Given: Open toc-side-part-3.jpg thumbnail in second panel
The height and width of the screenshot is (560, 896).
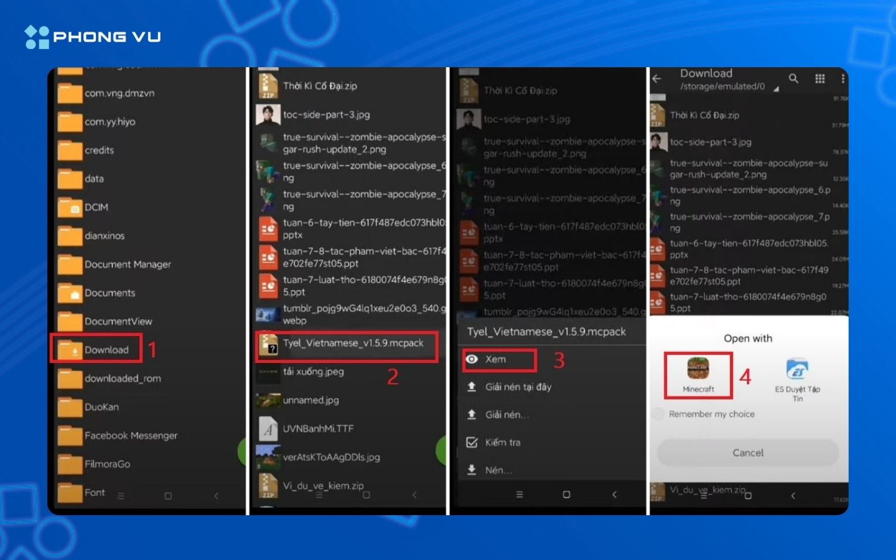Looking at the screenshot, I should click(268, 115).
